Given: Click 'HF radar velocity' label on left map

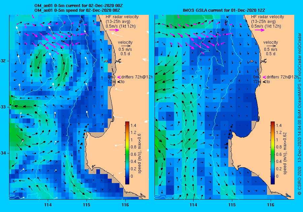Looking at the screenshot, I should point(122,17).
